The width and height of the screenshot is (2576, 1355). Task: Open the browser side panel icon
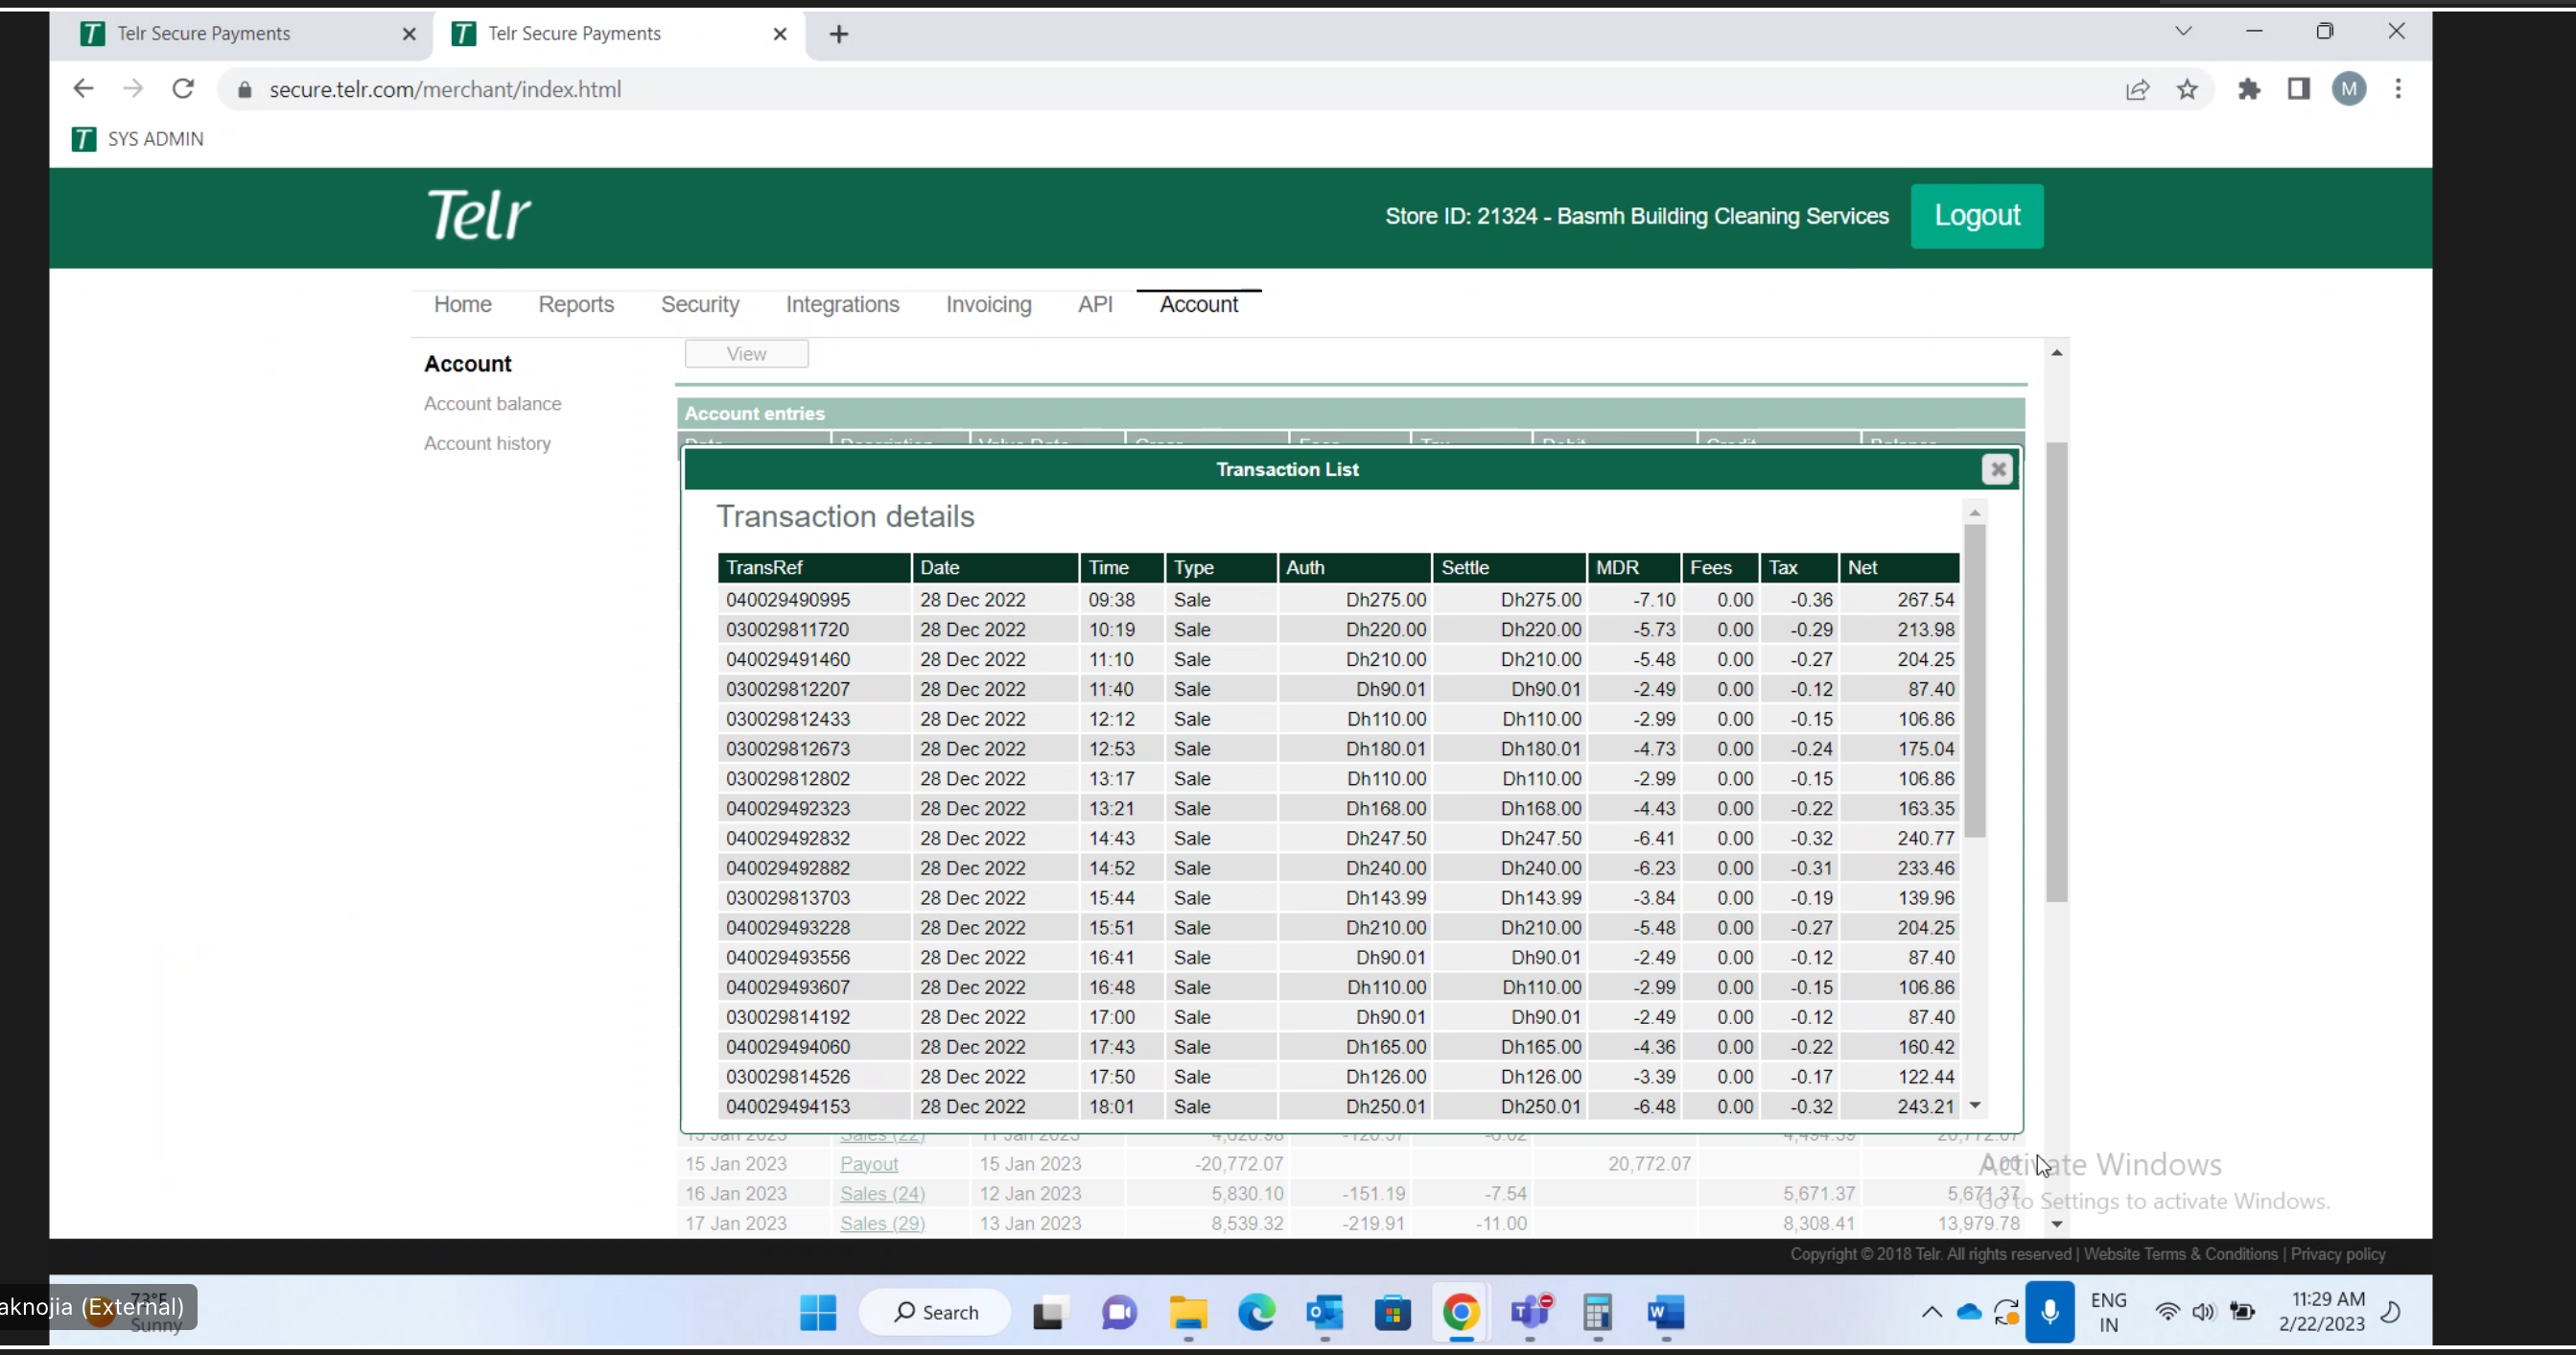click(x=2299, y=89)
